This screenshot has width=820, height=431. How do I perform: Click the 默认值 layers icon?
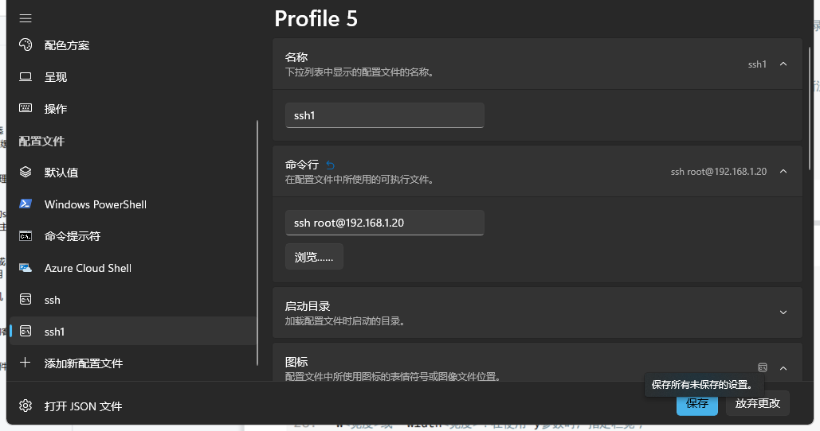(x=26, y=172)
